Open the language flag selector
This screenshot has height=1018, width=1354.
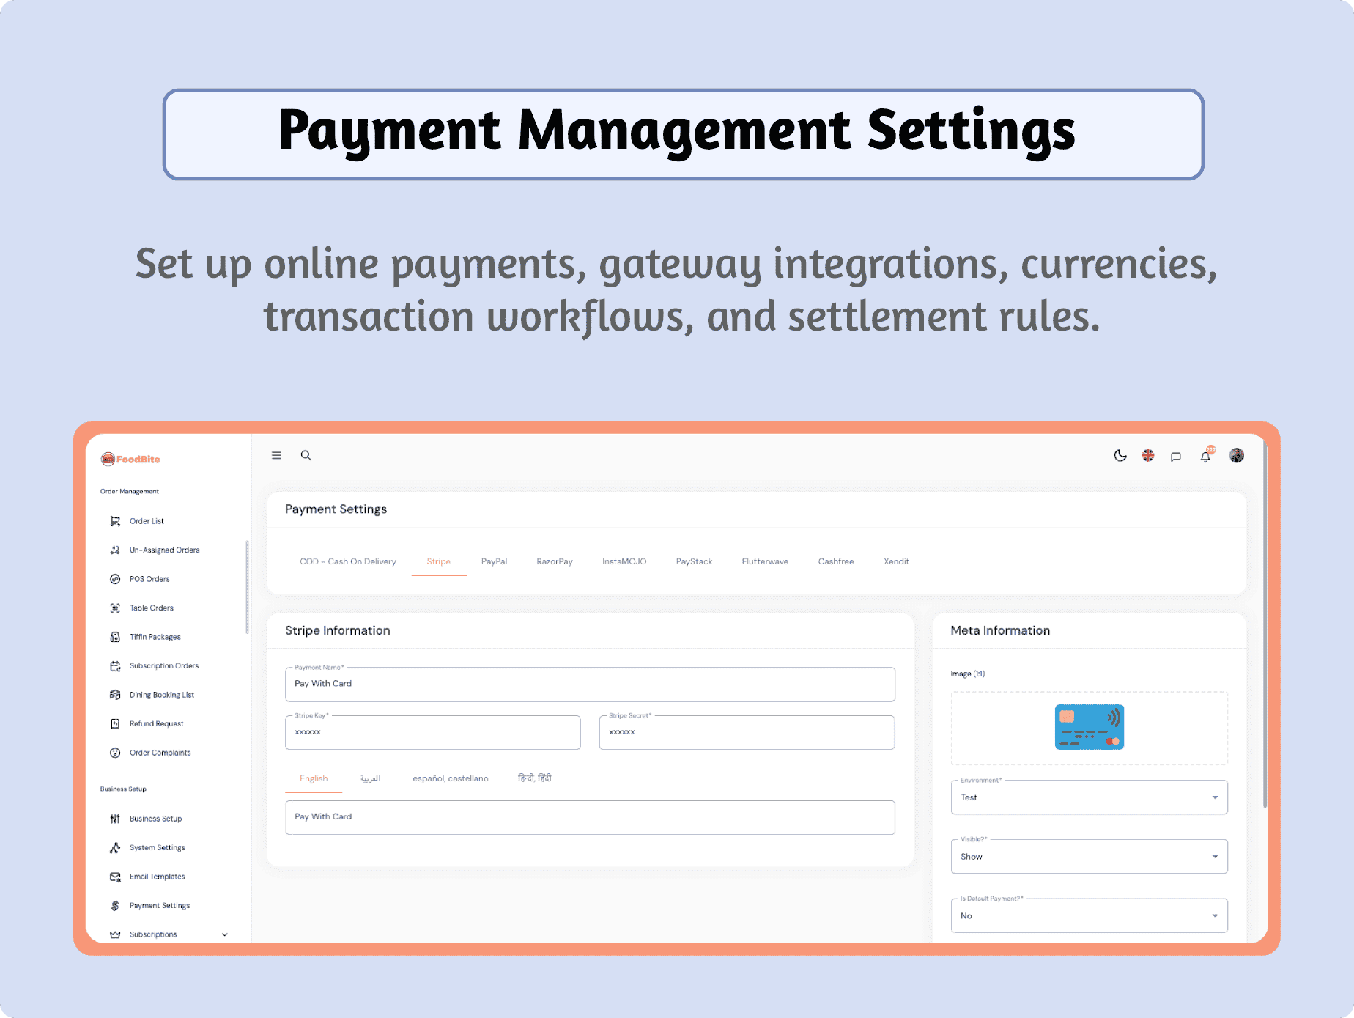pyautogui.click(x=1148, y=456)
